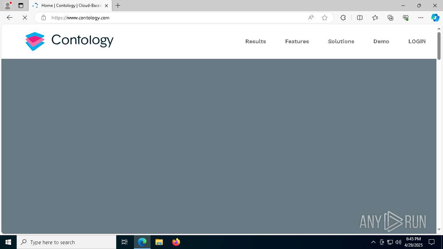
Task: Open volume control tray icon
Action: tap(398, 242)
